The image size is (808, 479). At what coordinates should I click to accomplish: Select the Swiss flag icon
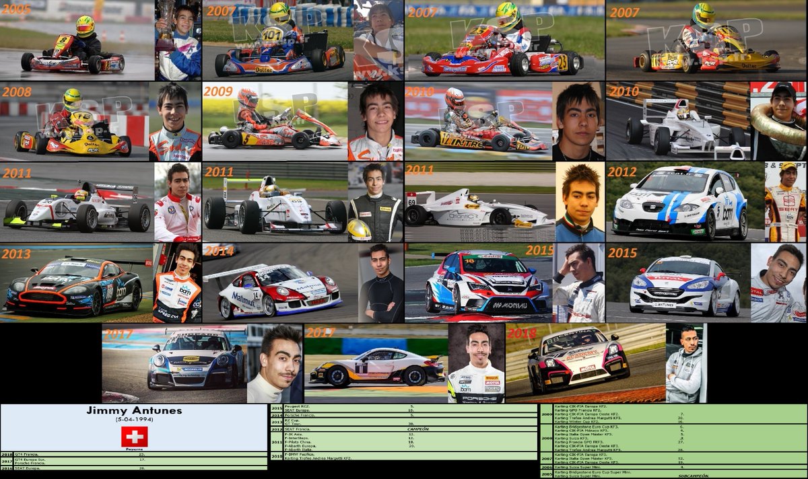point(134,436)
